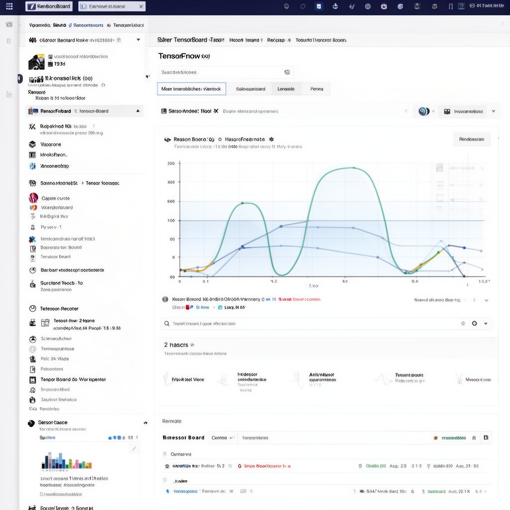Open Knols:Pixon item icon
This screenshot has height=510, width=510.
point(32,155)
